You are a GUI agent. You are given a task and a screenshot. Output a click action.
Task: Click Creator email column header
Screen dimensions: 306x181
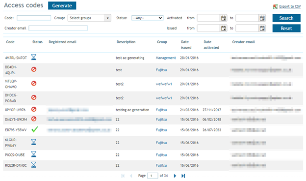click(x=243, y=42)
